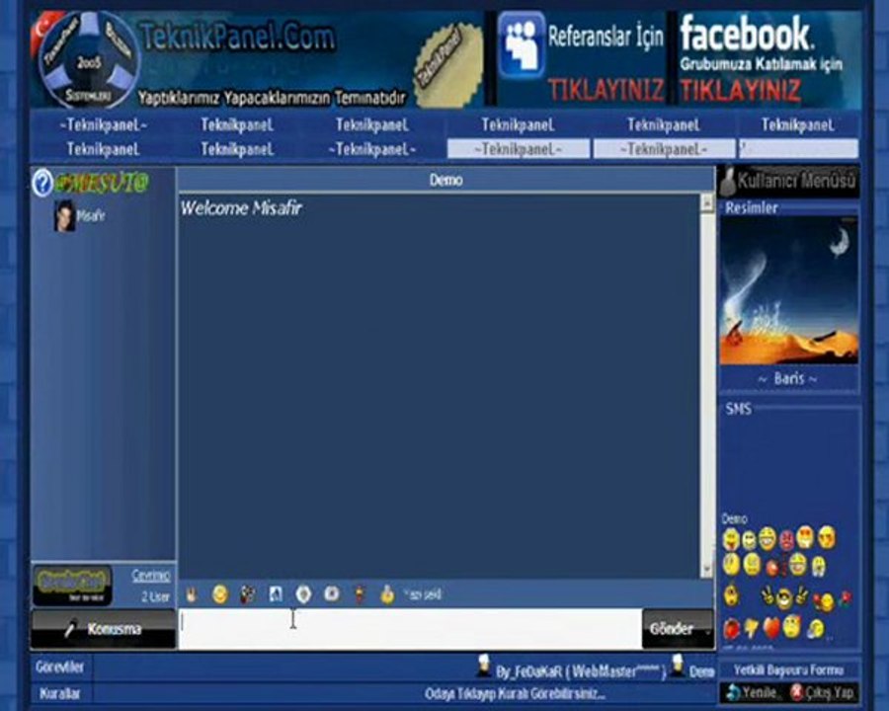Click the victory hand icon above message box
Screen dimensions: 889x711
[x=192, y=594]
